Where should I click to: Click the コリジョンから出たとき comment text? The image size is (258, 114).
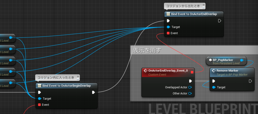click(x=183, y=6)
